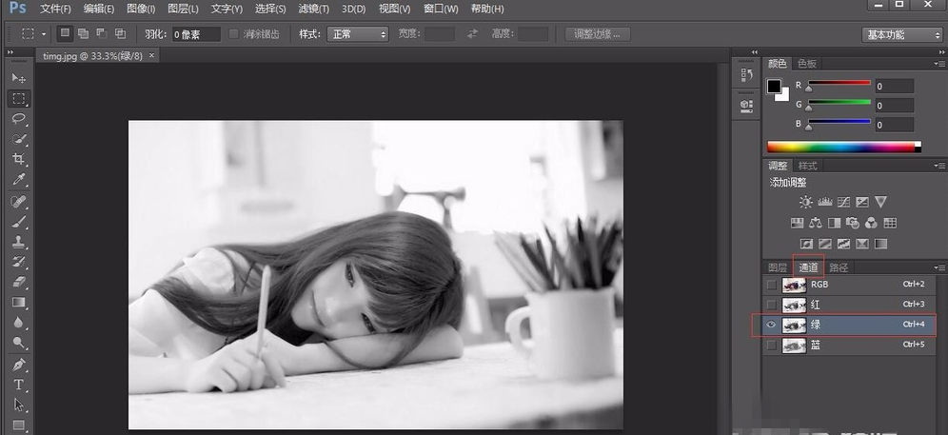Viewport: 948px width, 435px height.
Task: Enable the anti-alias (消除锯齿) checkbox
Action: coord(234,34)
